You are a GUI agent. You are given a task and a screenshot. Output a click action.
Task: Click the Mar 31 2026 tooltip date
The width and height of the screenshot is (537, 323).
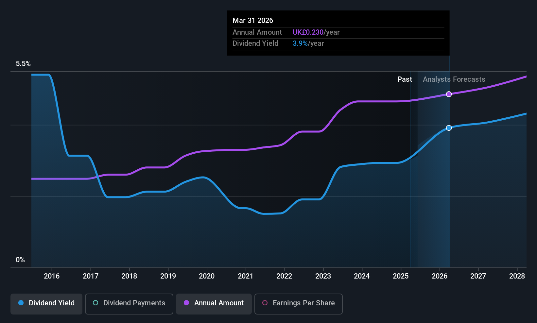(x=253, y=20)
